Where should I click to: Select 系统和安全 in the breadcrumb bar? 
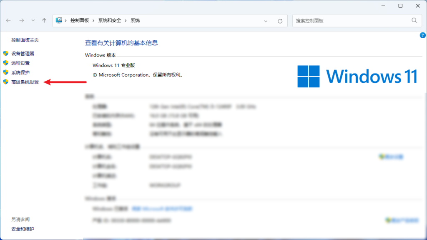[x=111, y=20]
